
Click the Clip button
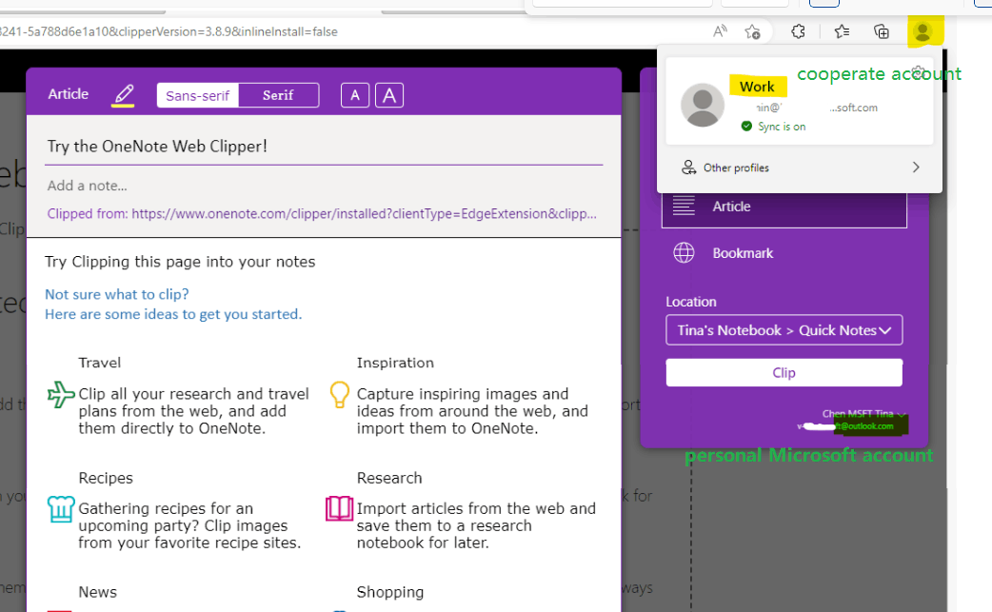[x=784, y=372]
